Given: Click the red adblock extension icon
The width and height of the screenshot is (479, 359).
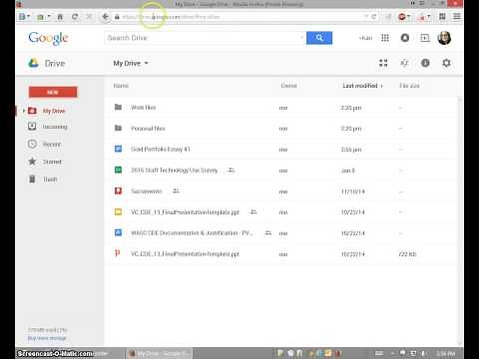Looking at the screenshot, I should pyautogui.click(x=402, y=17).
